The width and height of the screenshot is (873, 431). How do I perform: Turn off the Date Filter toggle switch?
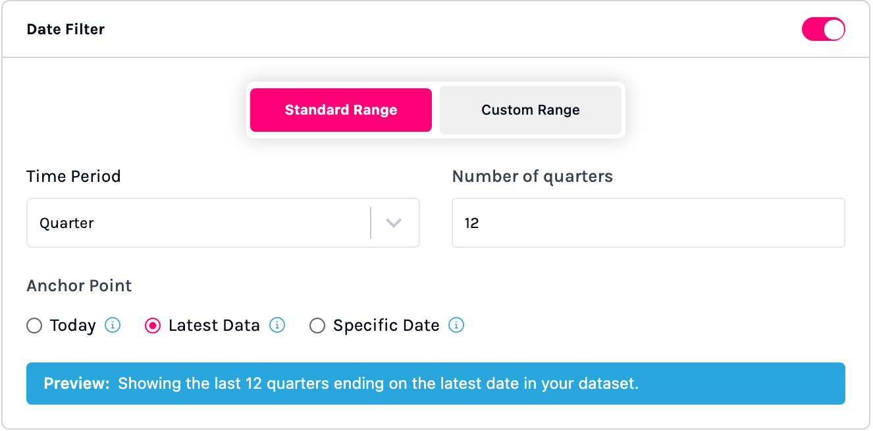[x=823, y=30]
